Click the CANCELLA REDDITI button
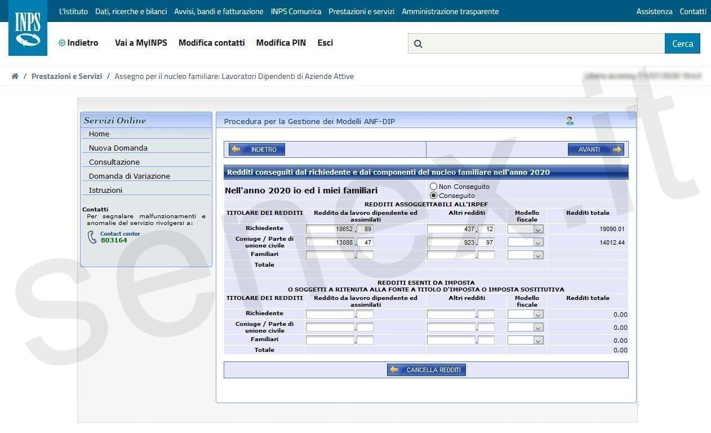Viewport: 711px width, 433px height. coord(426,370)
